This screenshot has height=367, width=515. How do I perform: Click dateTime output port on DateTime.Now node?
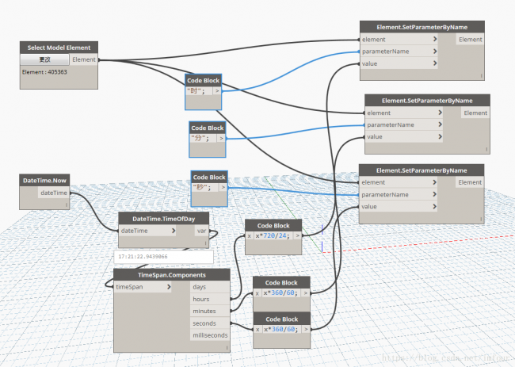tap(54, 193)
